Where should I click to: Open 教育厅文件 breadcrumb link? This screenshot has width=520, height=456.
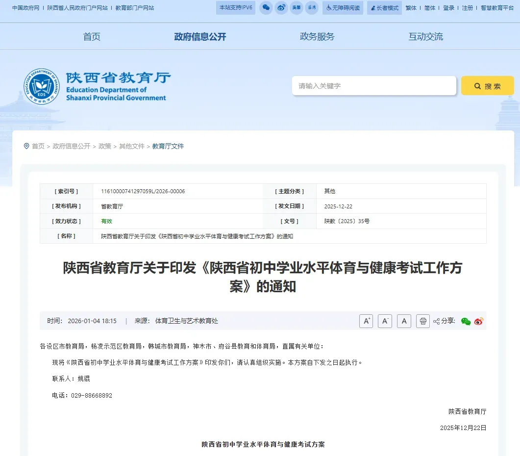tap(168, 146)
